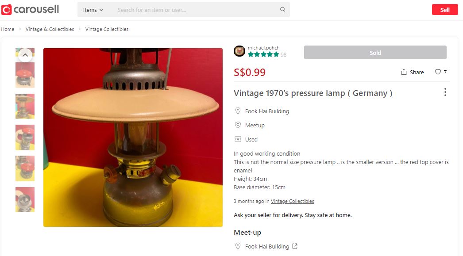463x256 pixels.
Task: Open the Vintage Collectibles category link
Action: pyautogui.click(x=292, y=201)
